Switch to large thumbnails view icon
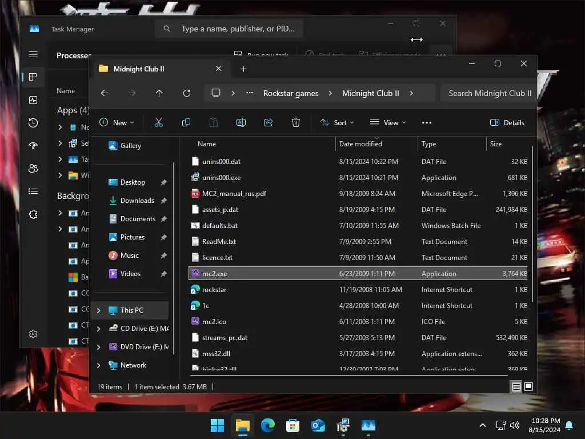The height and width of the screenshot is (439, 585). click(528, 386)
